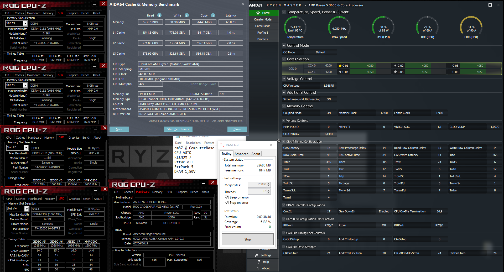The height and width of the screenshot is (272, 504).
Task: Click the dot marker beside core C 02
Action: [x=395, y=66]
